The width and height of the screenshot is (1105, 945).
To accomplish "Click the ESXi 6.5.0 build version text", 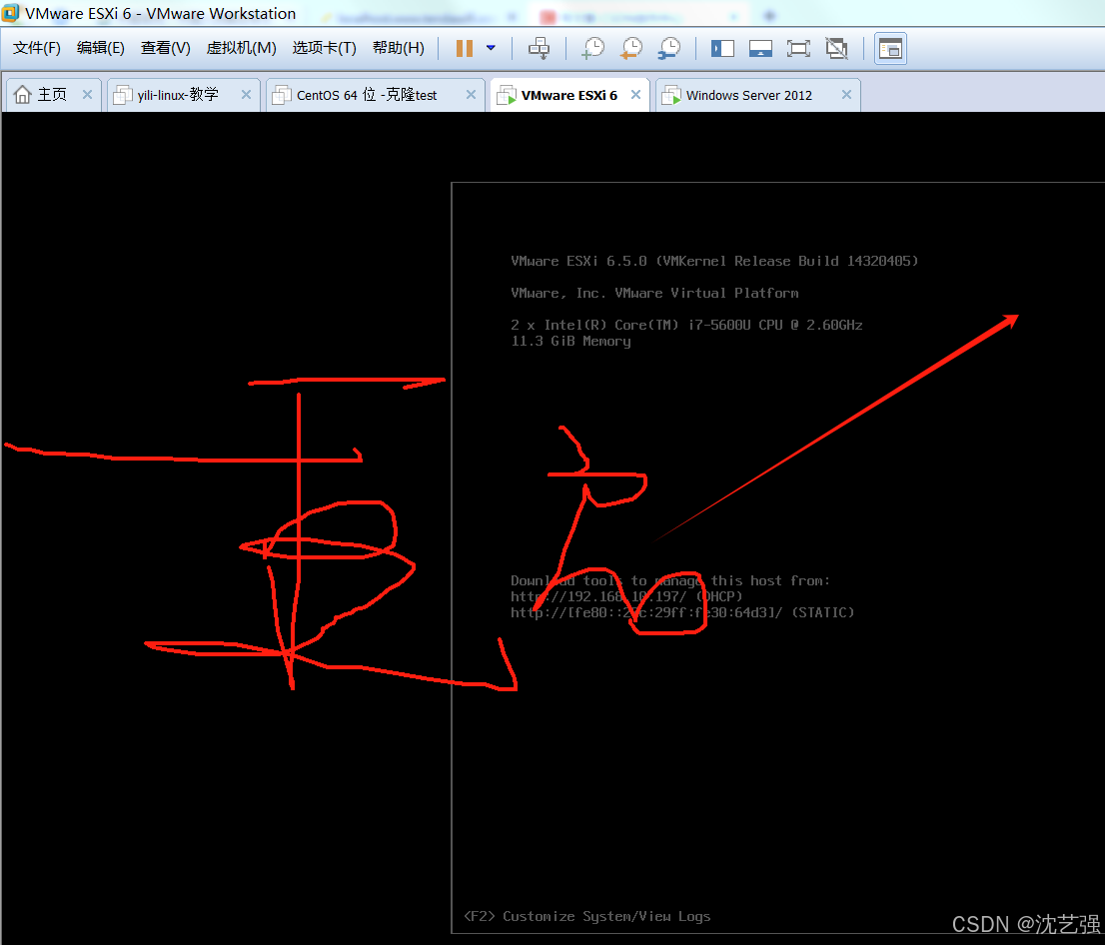I will (x=714, y=262).
